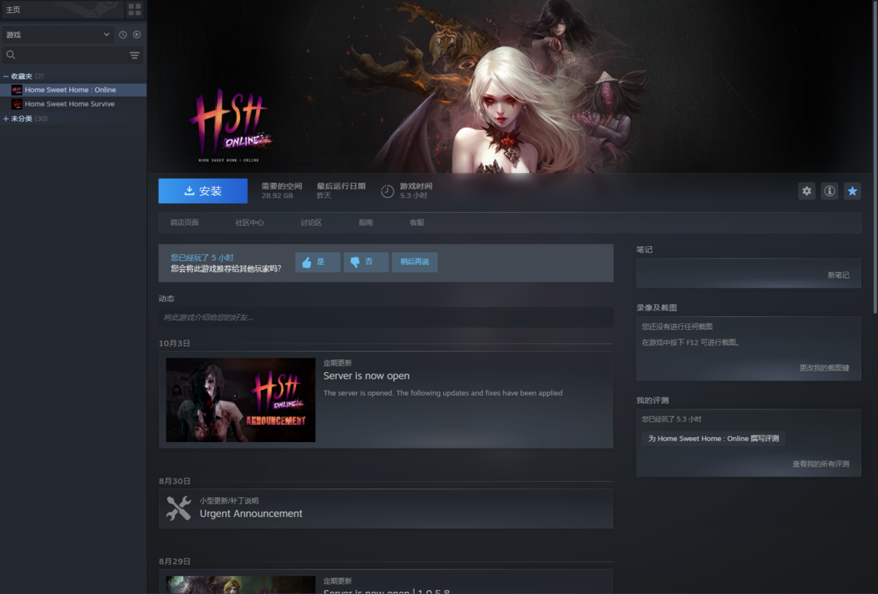Click thumbs-down 否 button
This screenshot has width=878, height=594.
pos(366,262)
